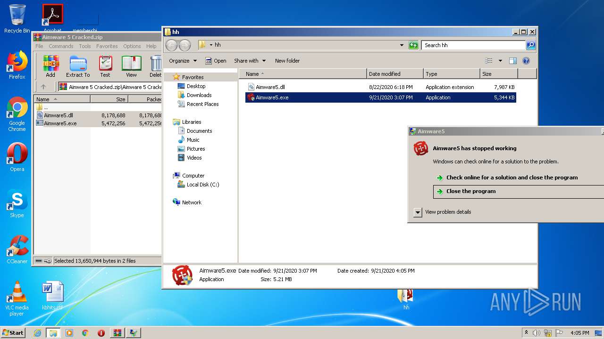This screenshot has height=339, width=604.
Task: Open VLC media player desktop shortcut
Action: pyautogui.click(x=17, y=299)
